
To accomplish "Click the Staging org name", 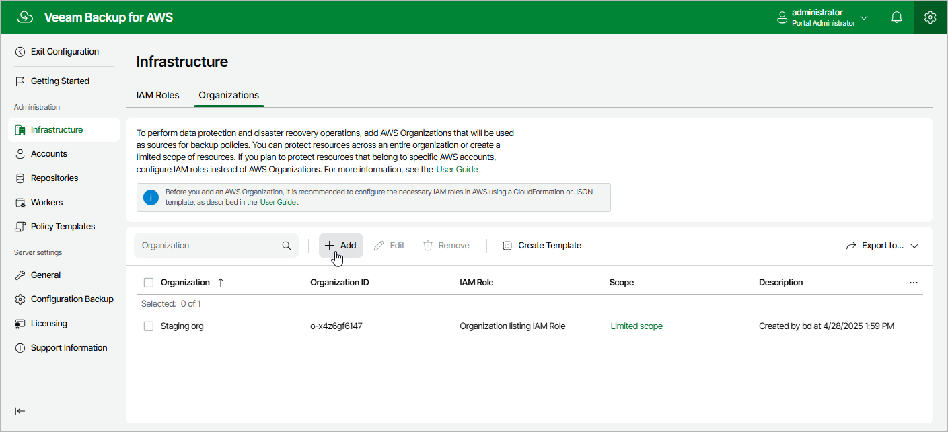I will pyautogui.click(x=182, y=326).
